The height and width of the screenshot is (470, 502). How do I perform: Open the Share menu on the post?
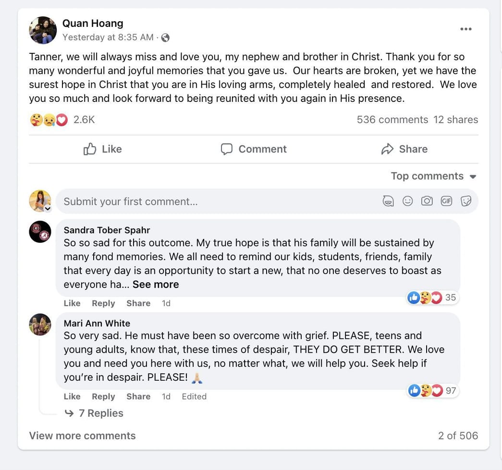[x=404, y=149]
